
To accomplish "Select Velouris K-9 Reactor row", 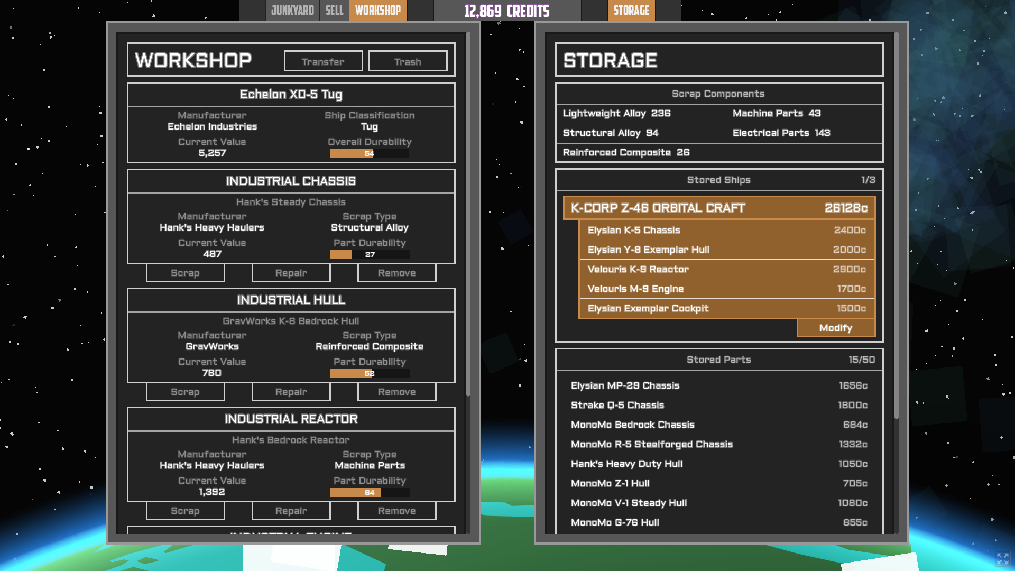I will tap(727, 269).
